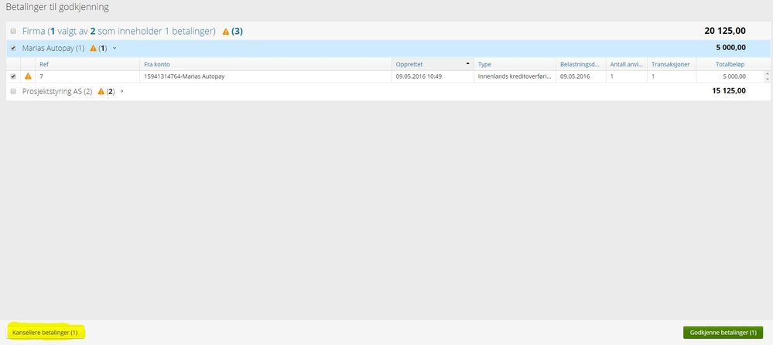The height and width of the screenshot is (345, 773).
Task: Click the 15 125,00 Prosjektstyring total
Action: (x=729, y=91)
